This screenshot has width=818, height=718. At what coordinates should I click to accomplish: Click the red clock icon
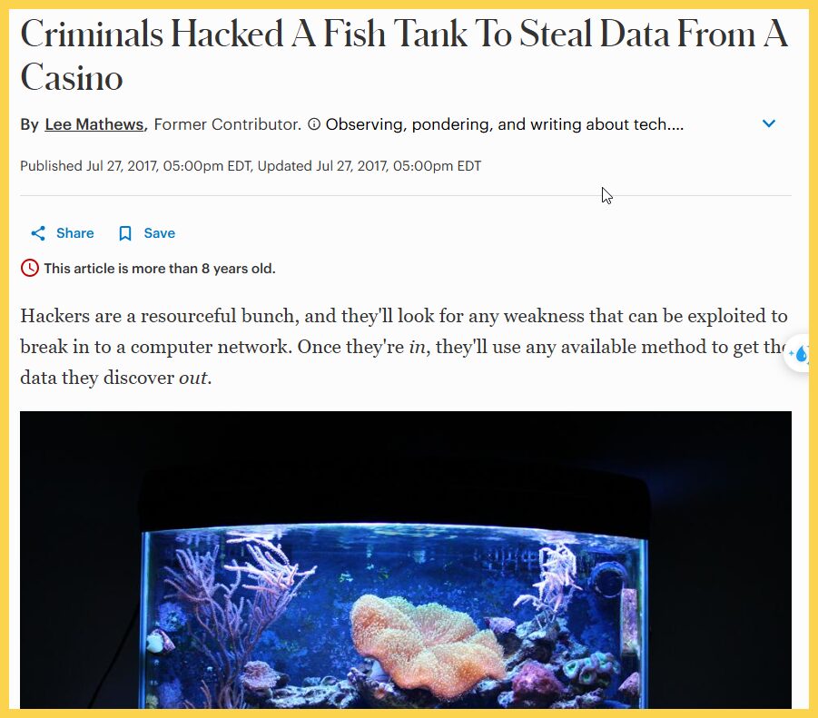(x=30, y=268)
